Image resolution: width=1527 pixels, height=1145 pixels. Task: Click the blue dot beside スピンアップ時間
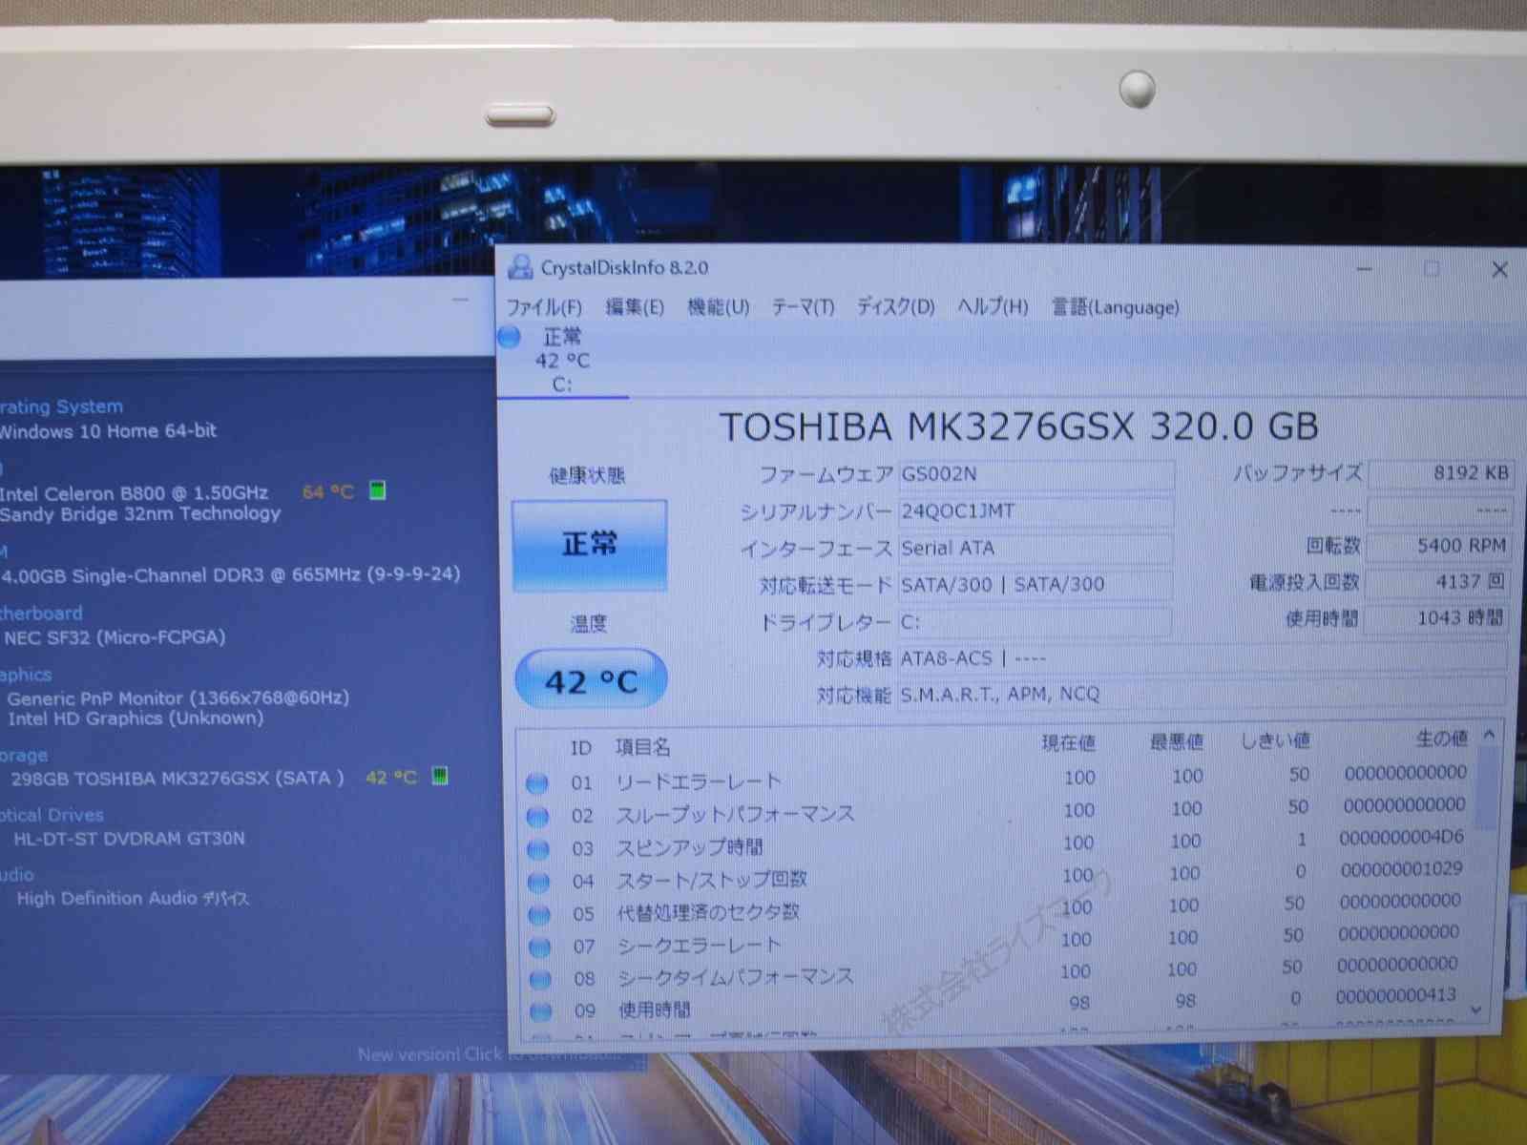click(538, 847)
